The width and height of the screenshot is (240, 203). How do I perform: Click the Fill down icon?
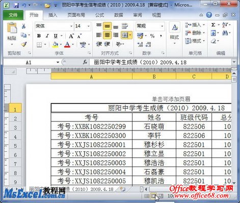click(x=213, y=33)
